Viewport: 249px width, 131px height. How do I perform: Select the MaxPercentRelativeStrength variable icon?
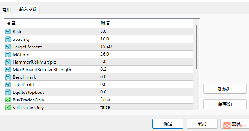point(8,70)
